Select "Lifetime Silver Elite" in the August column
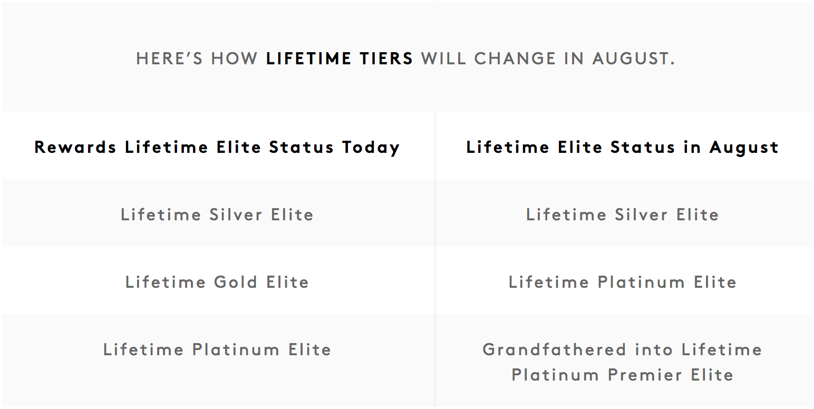Screen dimensions: 814x409 click(x=623, y=215)
